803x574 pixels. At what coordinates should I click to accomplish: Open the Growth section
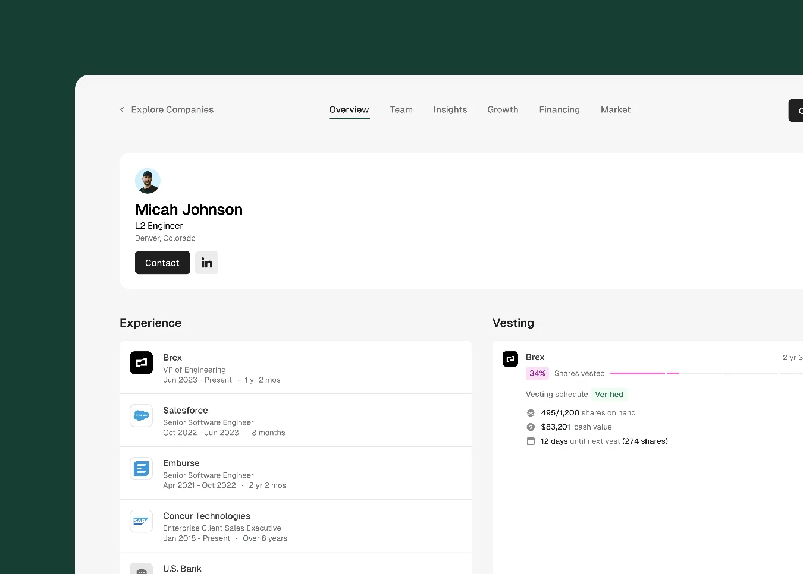pos(503,109)
